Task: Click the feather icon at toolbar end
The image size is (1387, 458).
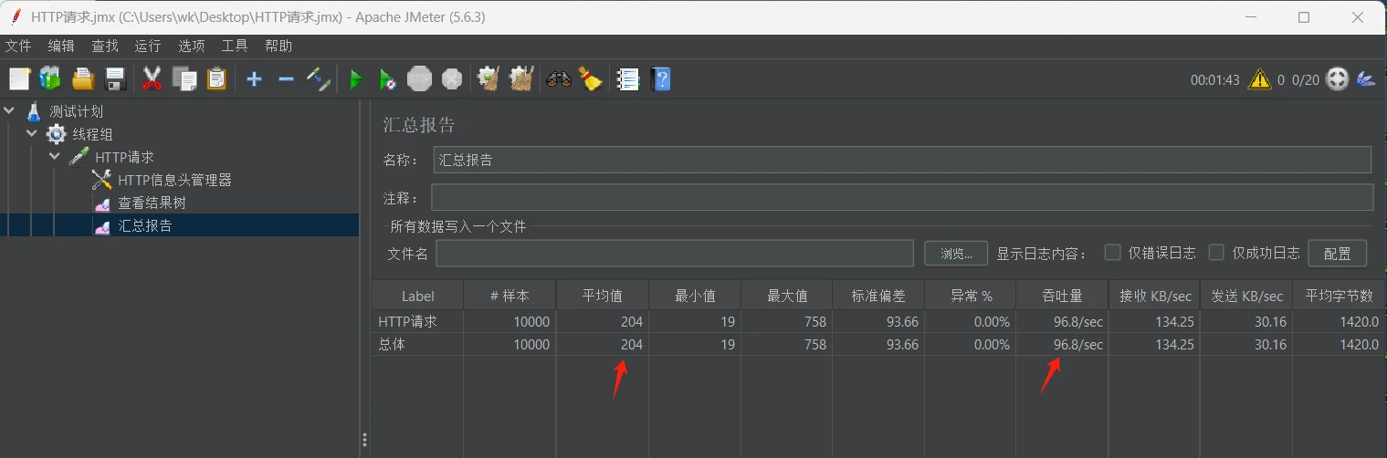Action: pos(1366,79)
